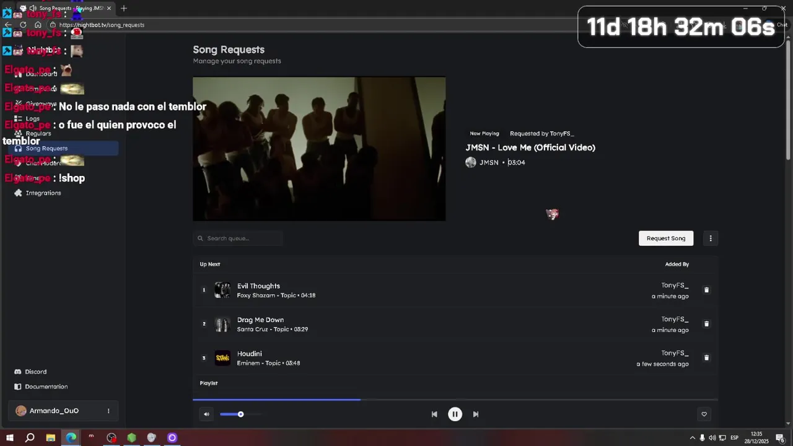793x446 pixels.
Task: Click the Houdini song title
Action: (x=249, y=354)
